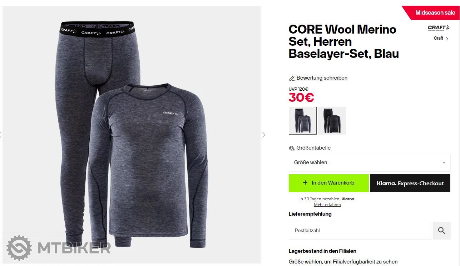The image size is (460, 266).
Task: Click the pencil icon beside Bewertung schreiben
Action: (x=292, y=78)
